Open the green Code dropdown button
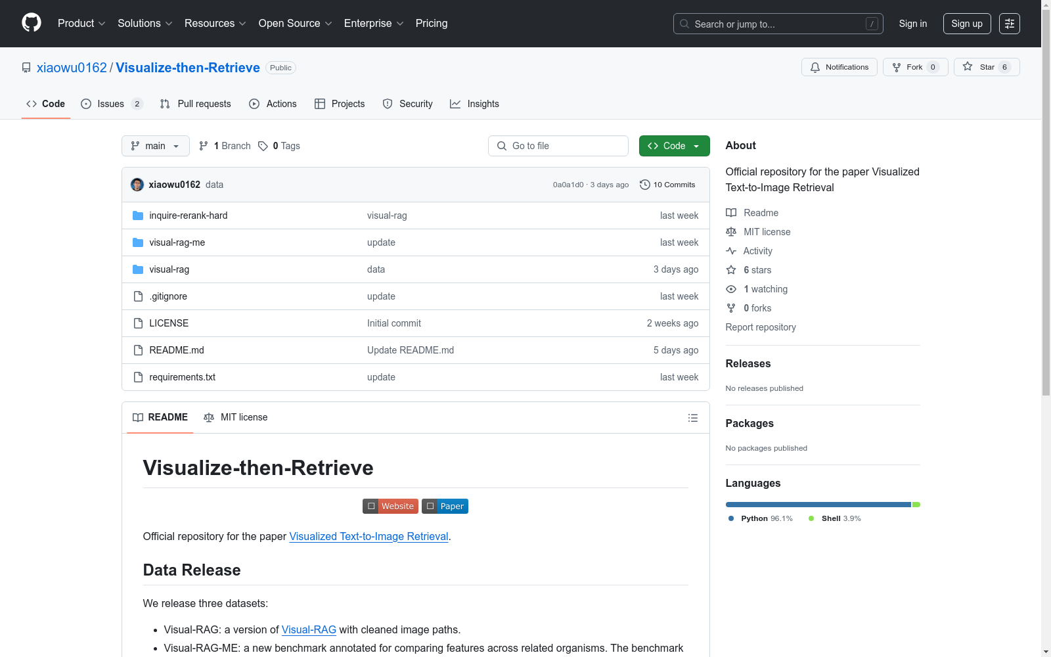Viewport: 1051px width, 657px height. (x=675, y=146)
